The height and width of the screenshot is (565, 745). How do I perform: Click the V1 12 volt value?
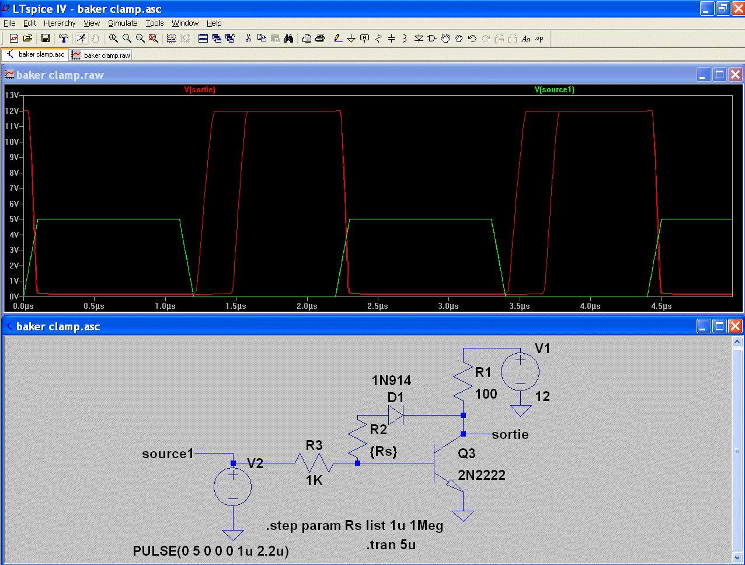[x=542, y=396]
